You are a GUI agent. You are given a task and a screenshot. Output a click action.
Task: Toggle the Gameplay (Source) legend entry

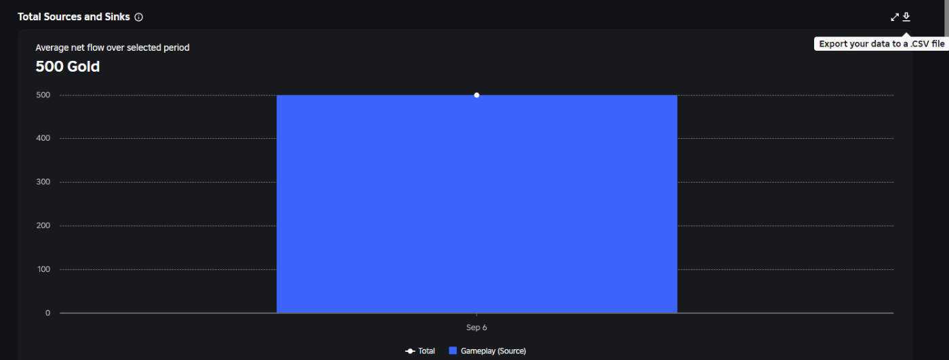point(487,351)
